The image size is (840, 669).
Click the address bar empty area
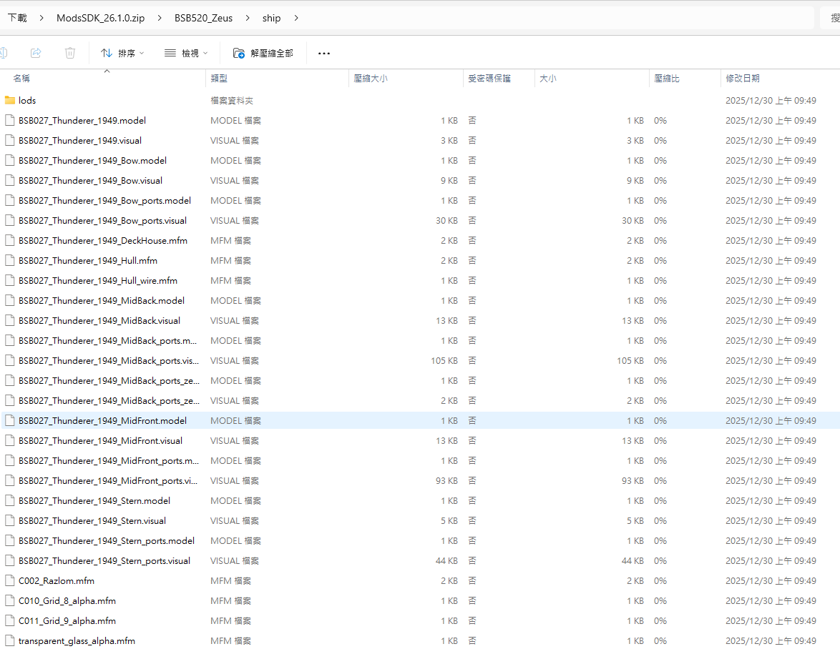click(x=558, y=18)
